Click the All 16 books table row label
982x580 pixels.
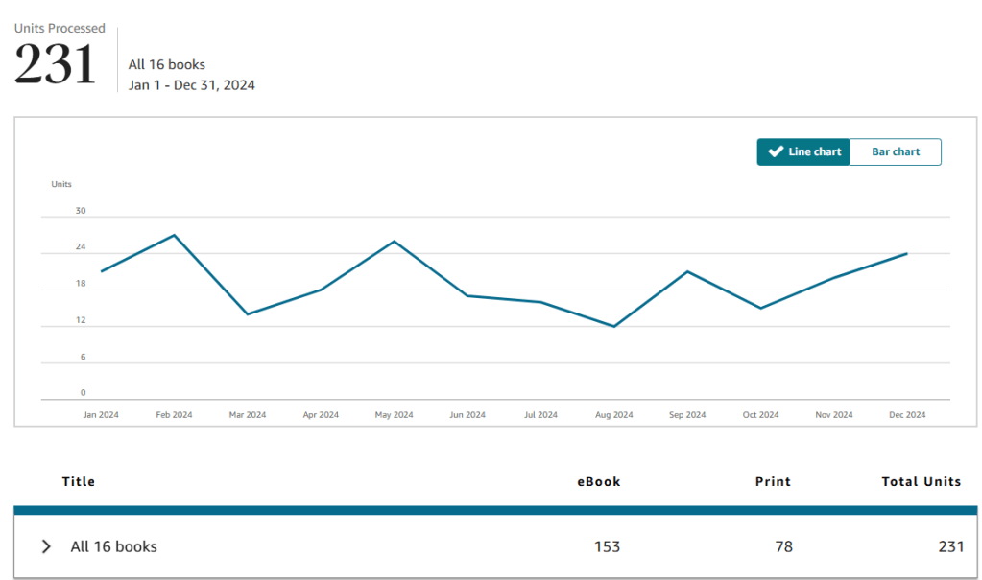113,546
